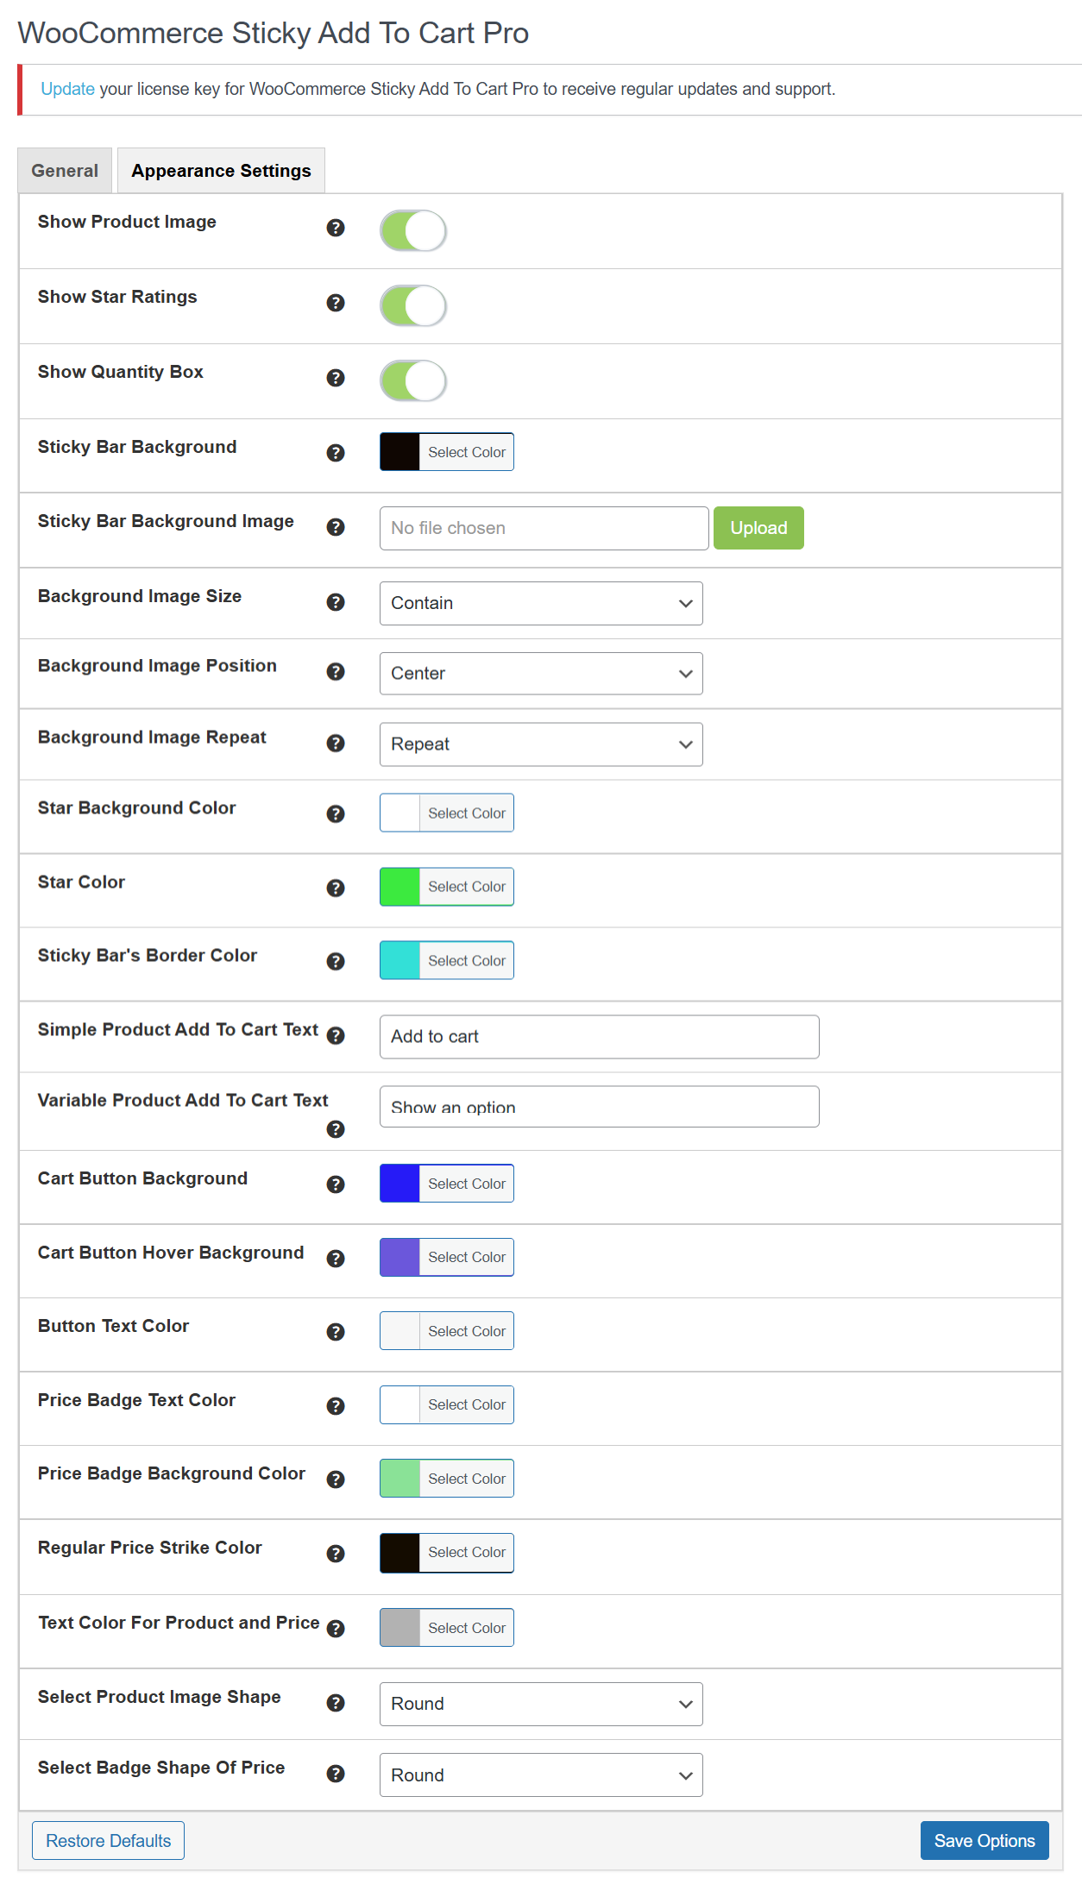1082x1897 pixels.
Task: Click help icon for Show Star Ratings
Action: [x=336, y=303]
